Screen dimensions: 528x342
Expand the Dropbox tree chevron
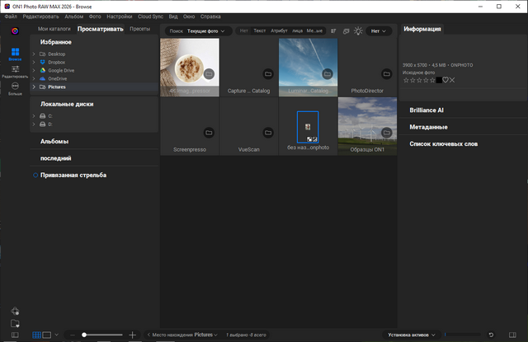click(x=34, y=62)
